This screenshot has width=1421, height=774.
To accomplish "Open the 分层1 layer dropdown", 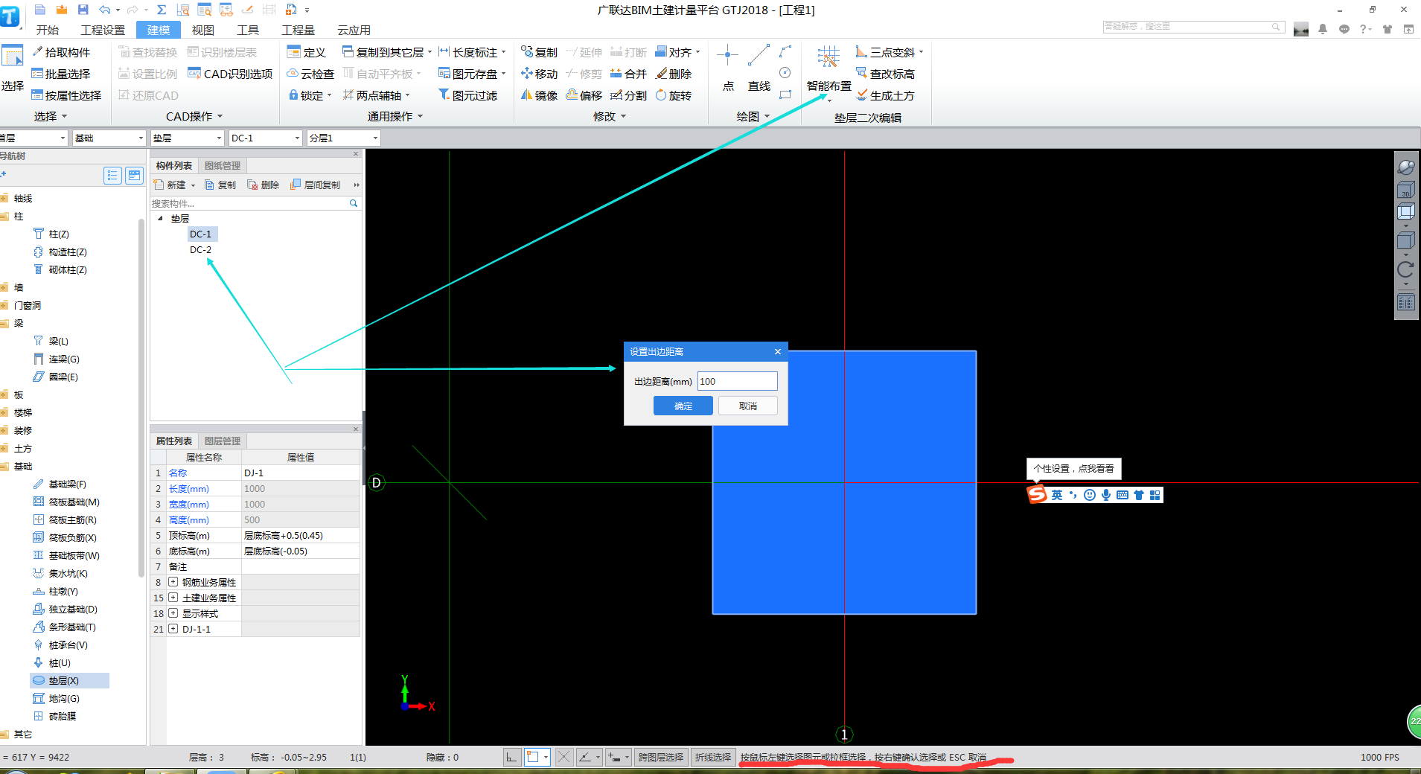I will click(375, 138).
